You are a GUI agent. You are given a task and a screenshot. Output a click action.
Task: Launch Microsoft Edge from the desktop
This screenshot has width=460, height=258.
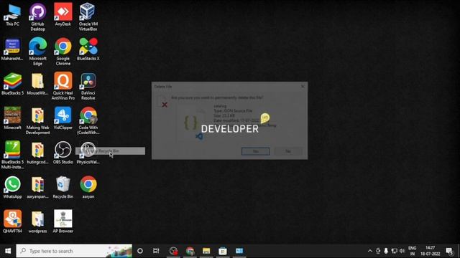point(37,52)
